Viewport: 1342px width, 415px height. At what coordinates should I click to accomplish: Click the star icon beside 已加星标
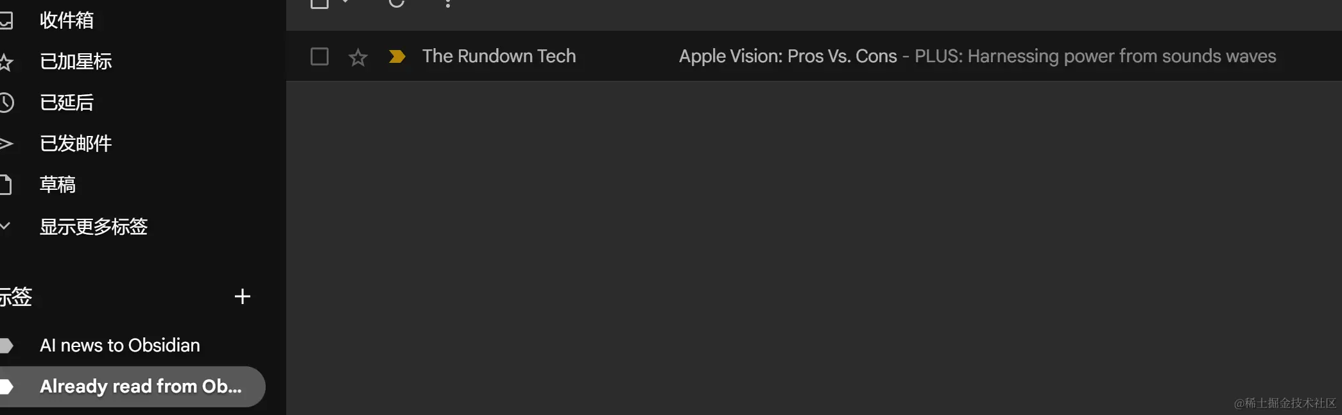6,62
